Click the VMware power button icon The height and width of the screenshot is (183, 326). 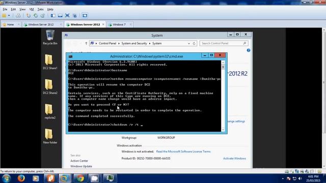(x=4, y=16)
